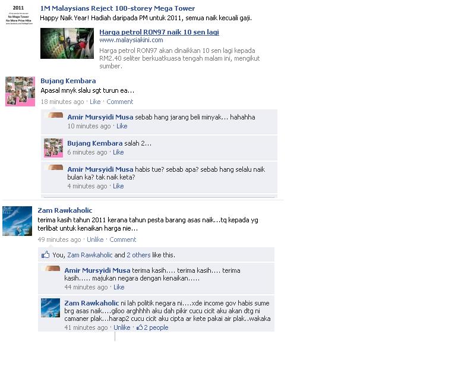Screen dimensions: 458x375
Task: Comment on Bujang Kembara's post
Action: click(x=120, y=102)
